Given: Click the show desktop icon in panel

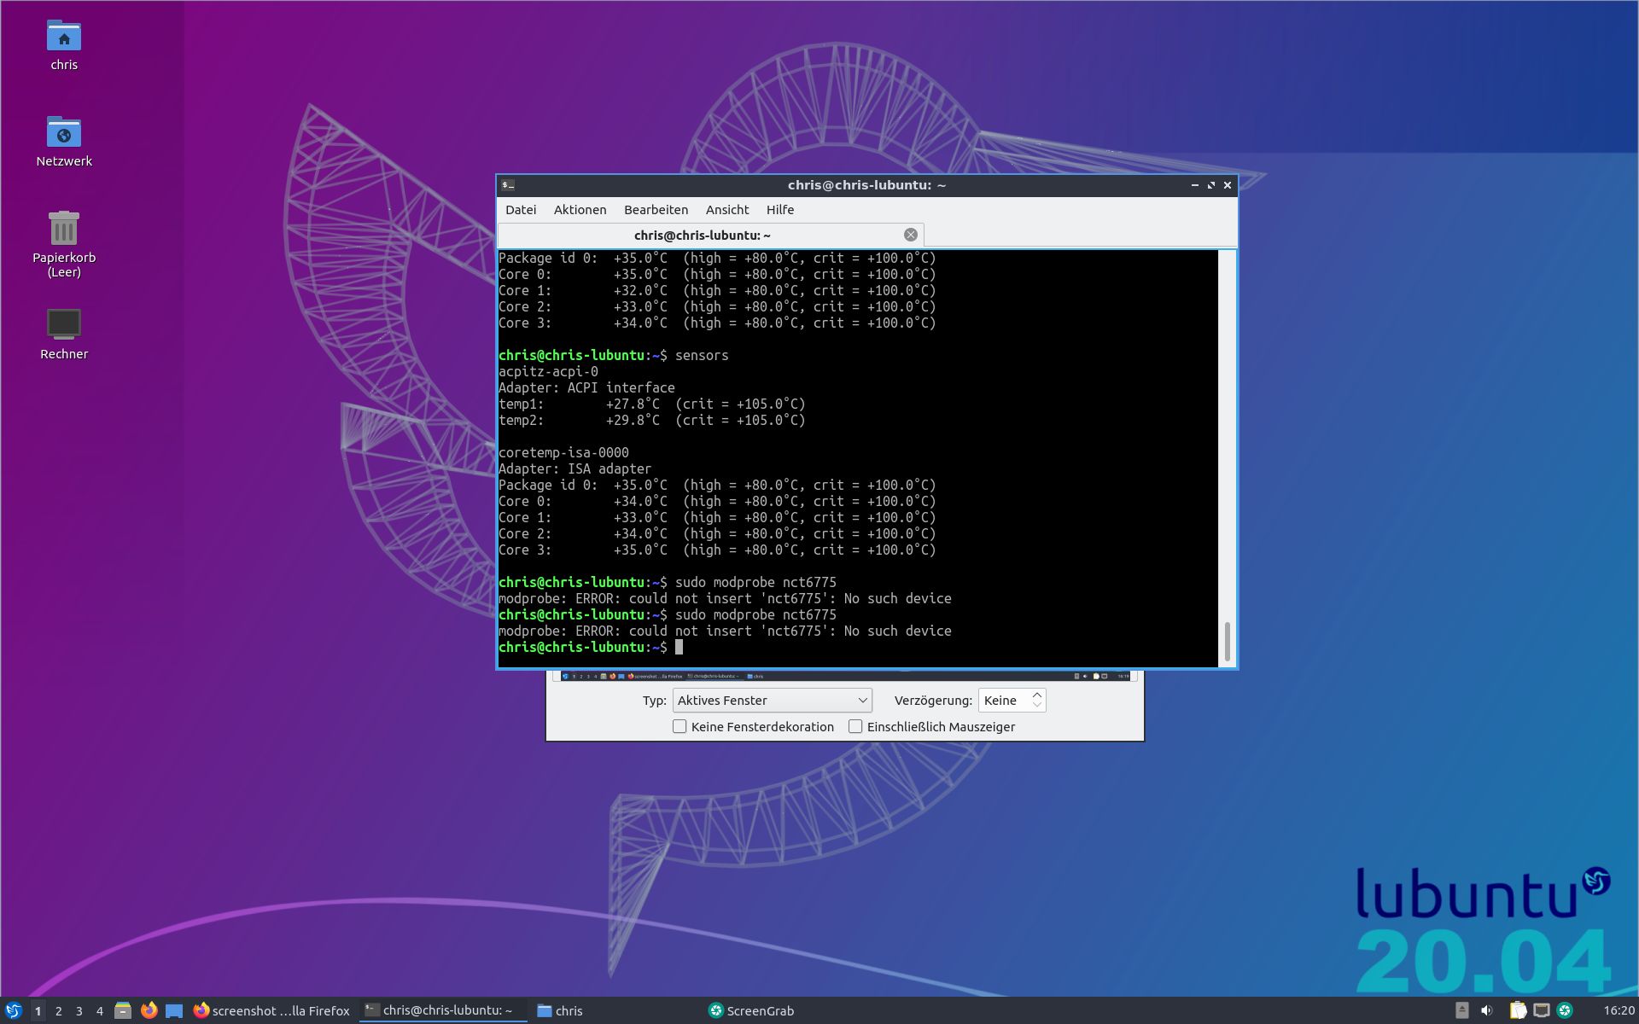Looking at the screenshot, I should (174, 1010).
